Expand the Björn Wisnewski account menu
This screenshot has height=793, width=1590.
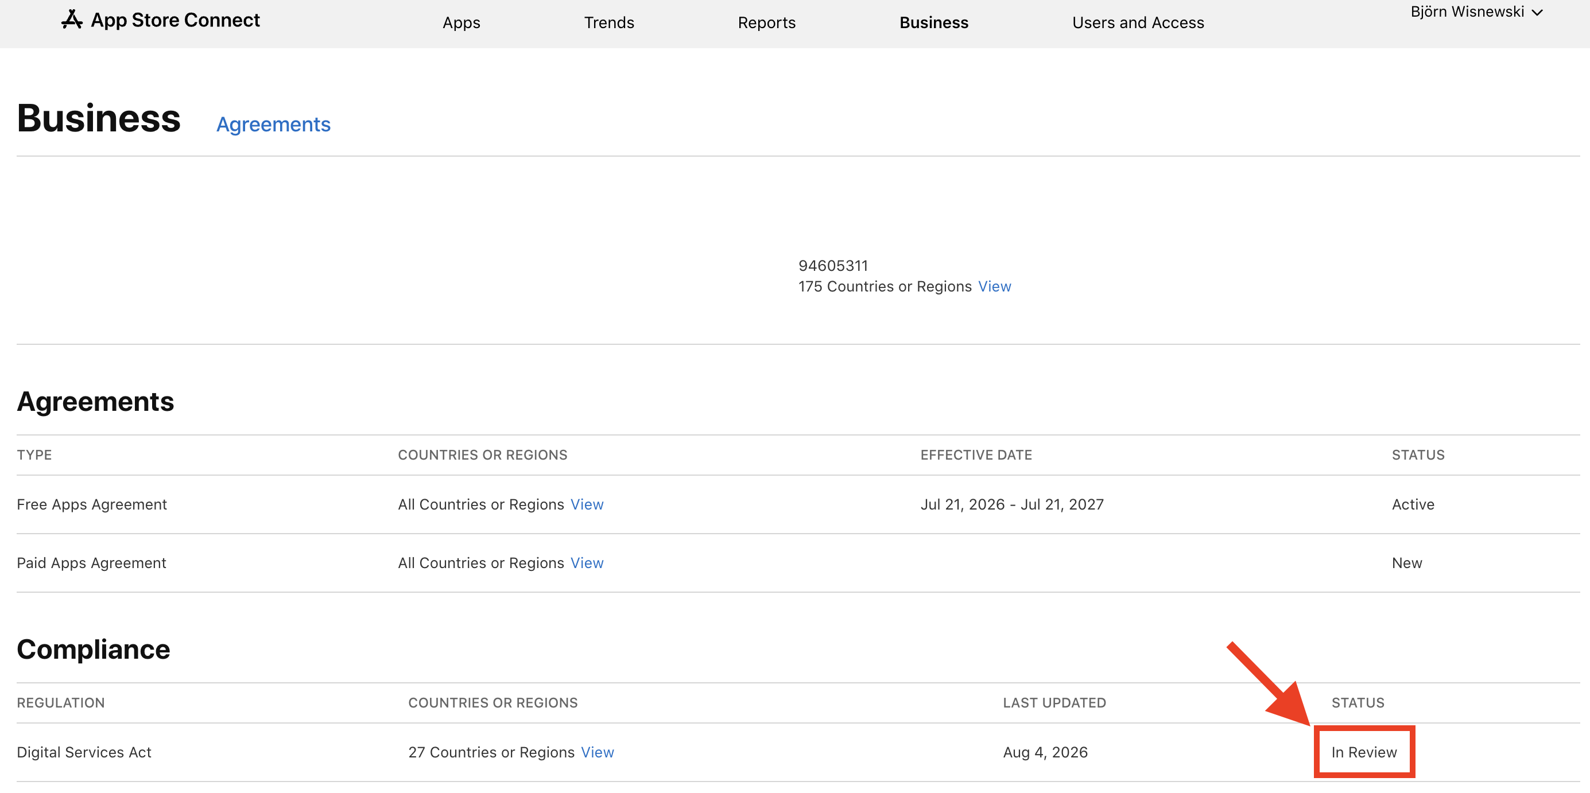[x=1476, y=11]
